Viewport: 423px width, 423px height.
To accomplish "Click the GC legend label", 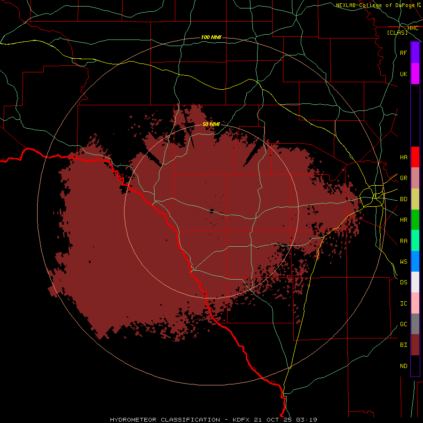I will pos(403,324).
